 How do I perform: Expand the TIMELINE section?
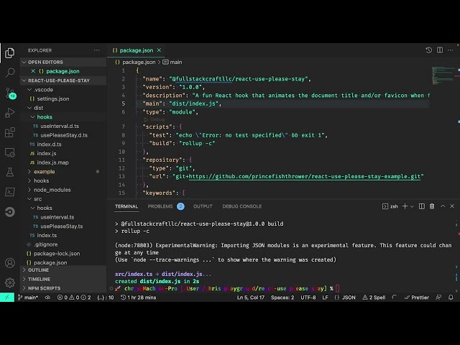[x=63, y=279]
